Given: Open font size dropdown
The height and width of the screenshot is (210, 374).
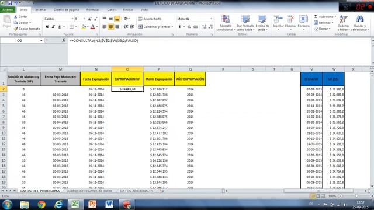Looking at the screenshot, I should pyautogui.click(x=84, y=19).
